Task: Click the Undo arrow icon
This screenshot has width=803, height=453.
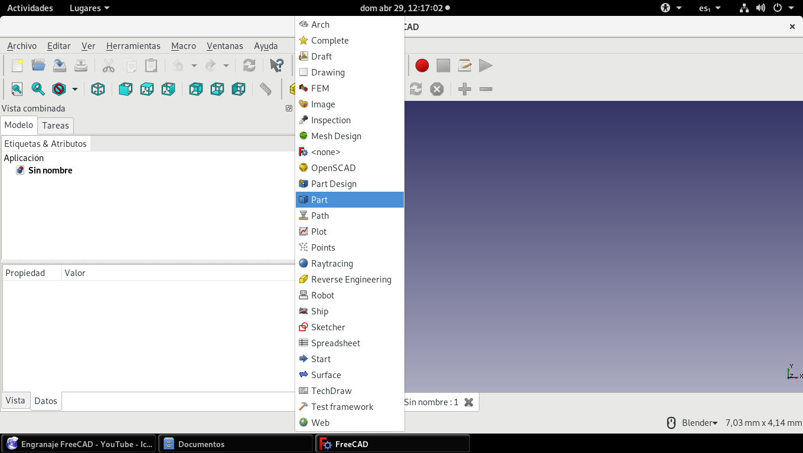Action: tap(178, 65)
